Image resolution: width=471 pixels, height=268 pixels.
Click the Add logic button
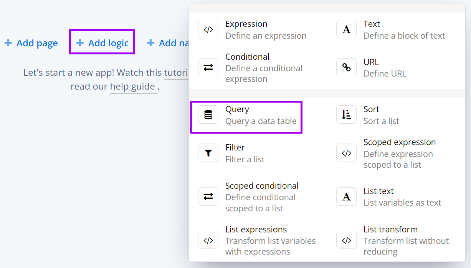[x=102, y=42]
